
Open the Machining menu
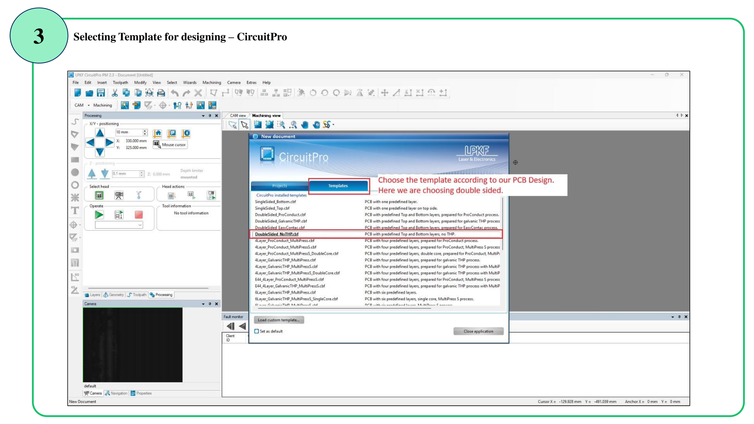(212, 83)
